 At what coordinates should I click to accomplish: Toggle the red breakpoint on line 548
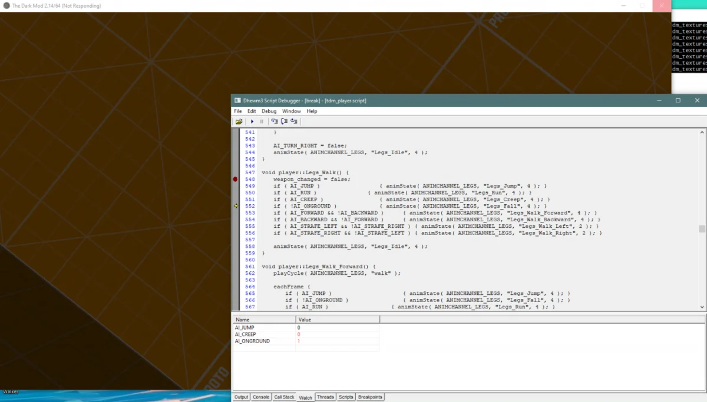point(236,179)
